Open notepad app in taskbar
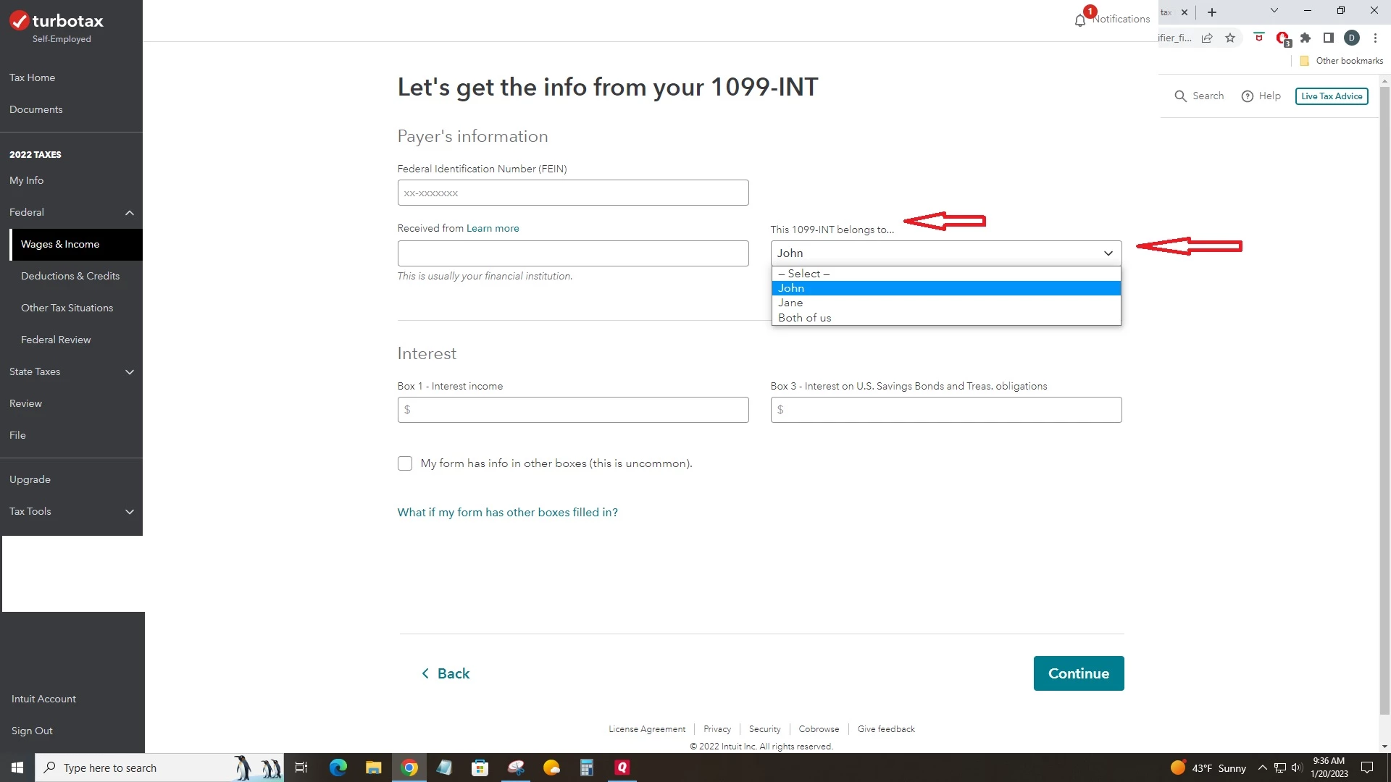The height and width of the screenshot is (782, 1391). pyautogui.click(x=444, y=768)
